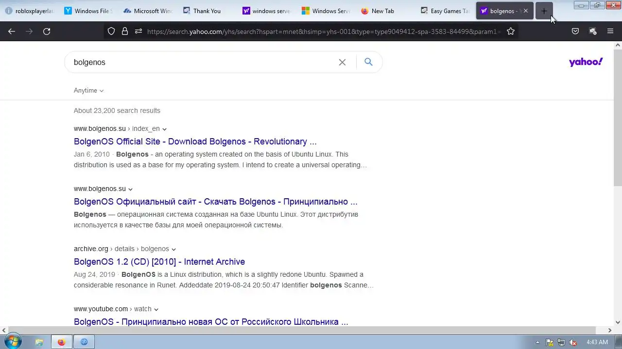Submit the search with the magnifier icon
This screenshot has width=622, height=349.
coord(368,62)
